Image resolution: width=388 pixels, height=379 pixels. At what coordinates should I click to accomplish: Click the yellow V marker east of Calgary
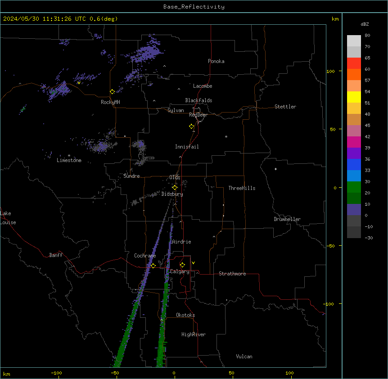193,263
